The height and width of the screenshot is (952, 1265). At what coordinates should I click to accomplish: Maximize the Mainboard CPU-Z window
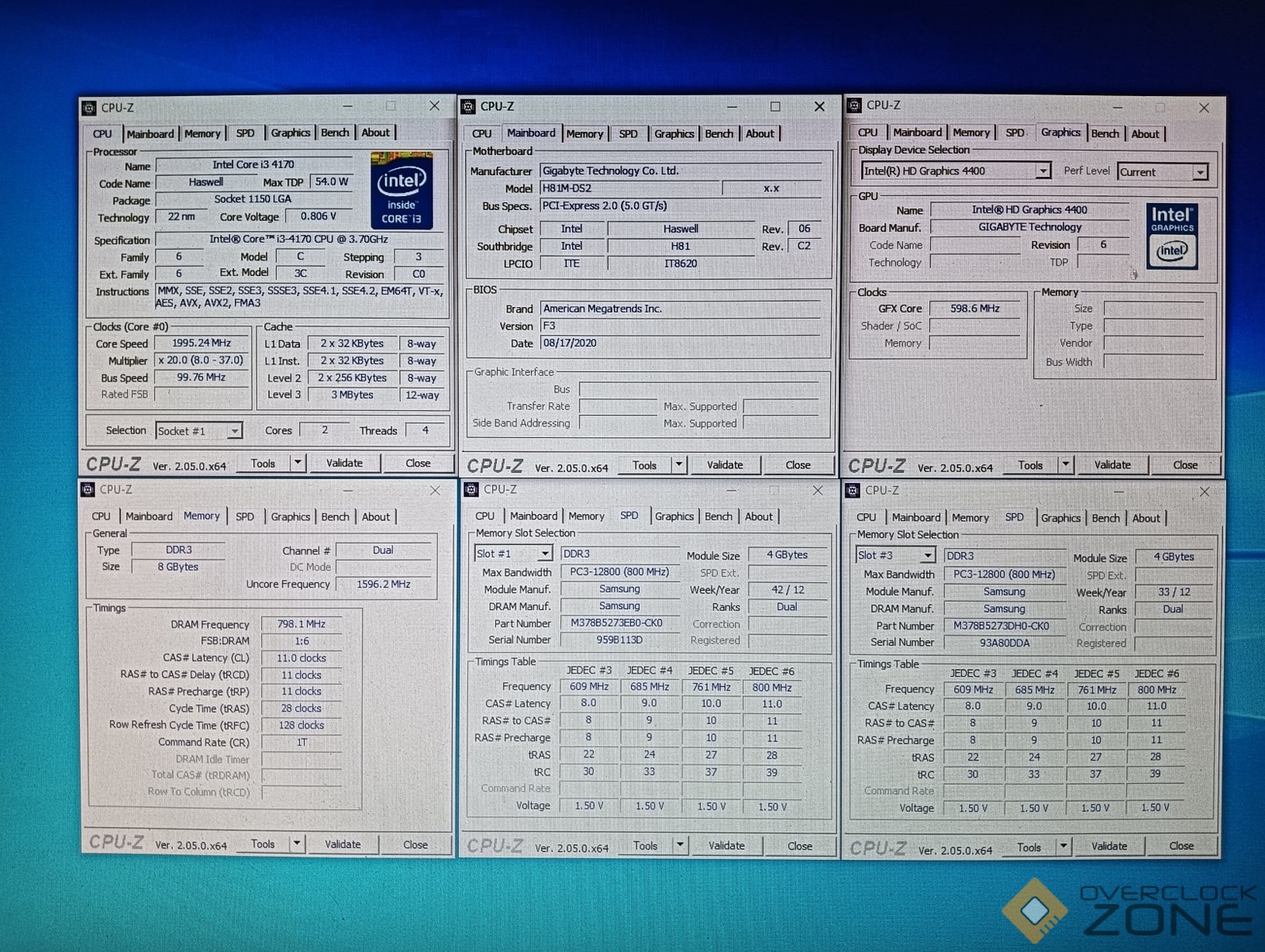pyautogui.click(x=775, y=106)
